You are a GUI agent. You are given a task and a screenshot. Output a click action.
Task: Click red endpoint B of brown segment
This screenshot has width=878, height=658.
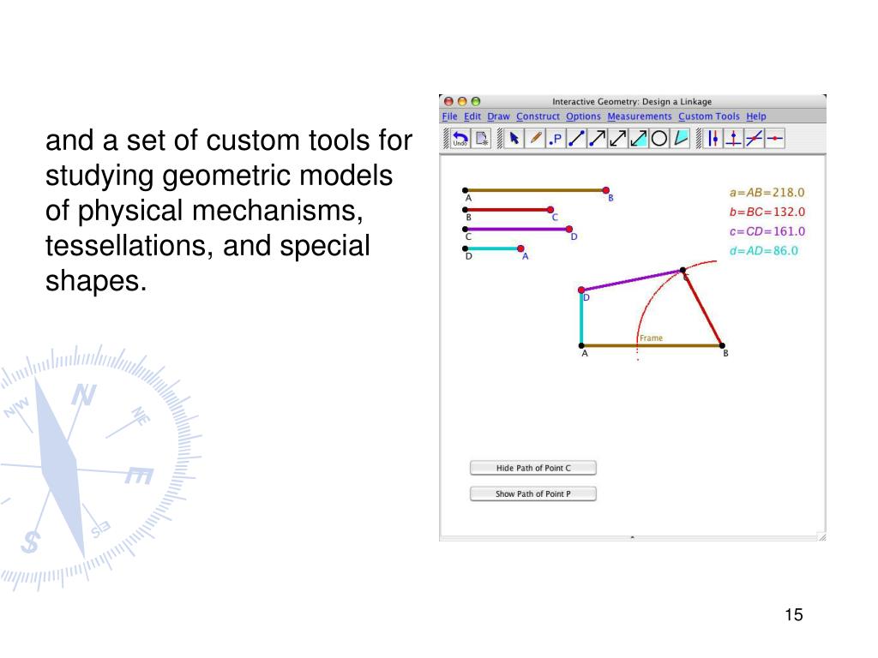(606, 190)
